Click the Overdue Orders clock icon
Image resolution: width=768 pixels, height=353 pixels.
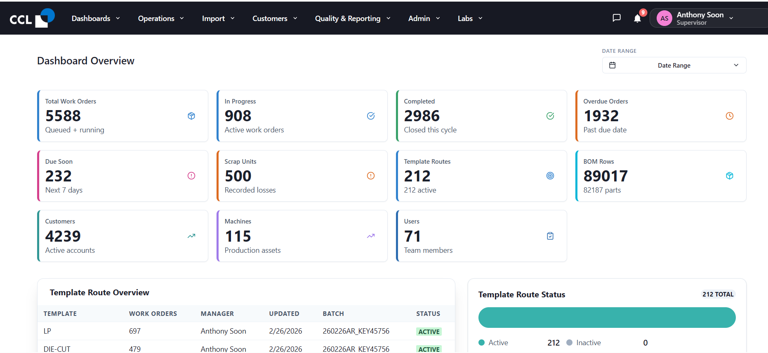tap(730, 116)
